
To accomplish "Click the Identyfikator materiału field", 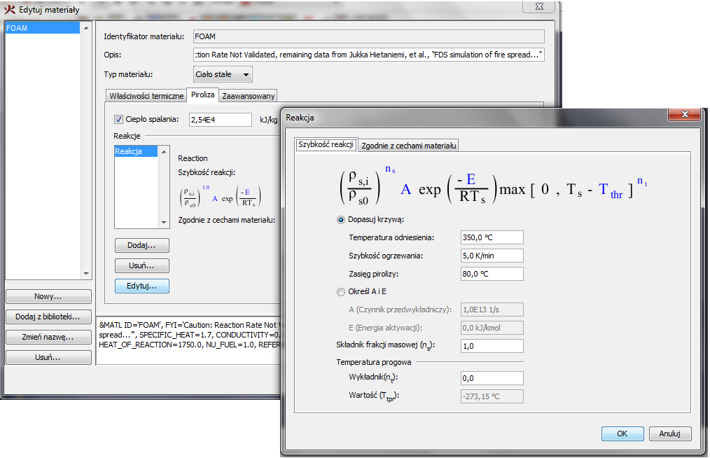I will 368,36.
